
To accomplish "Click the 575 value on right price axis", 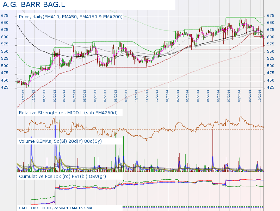I will 270,44.
